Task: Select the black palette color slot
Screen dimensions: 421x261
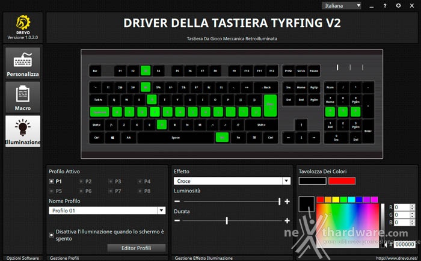Action: pyautogui.click(x=313, y=180)
